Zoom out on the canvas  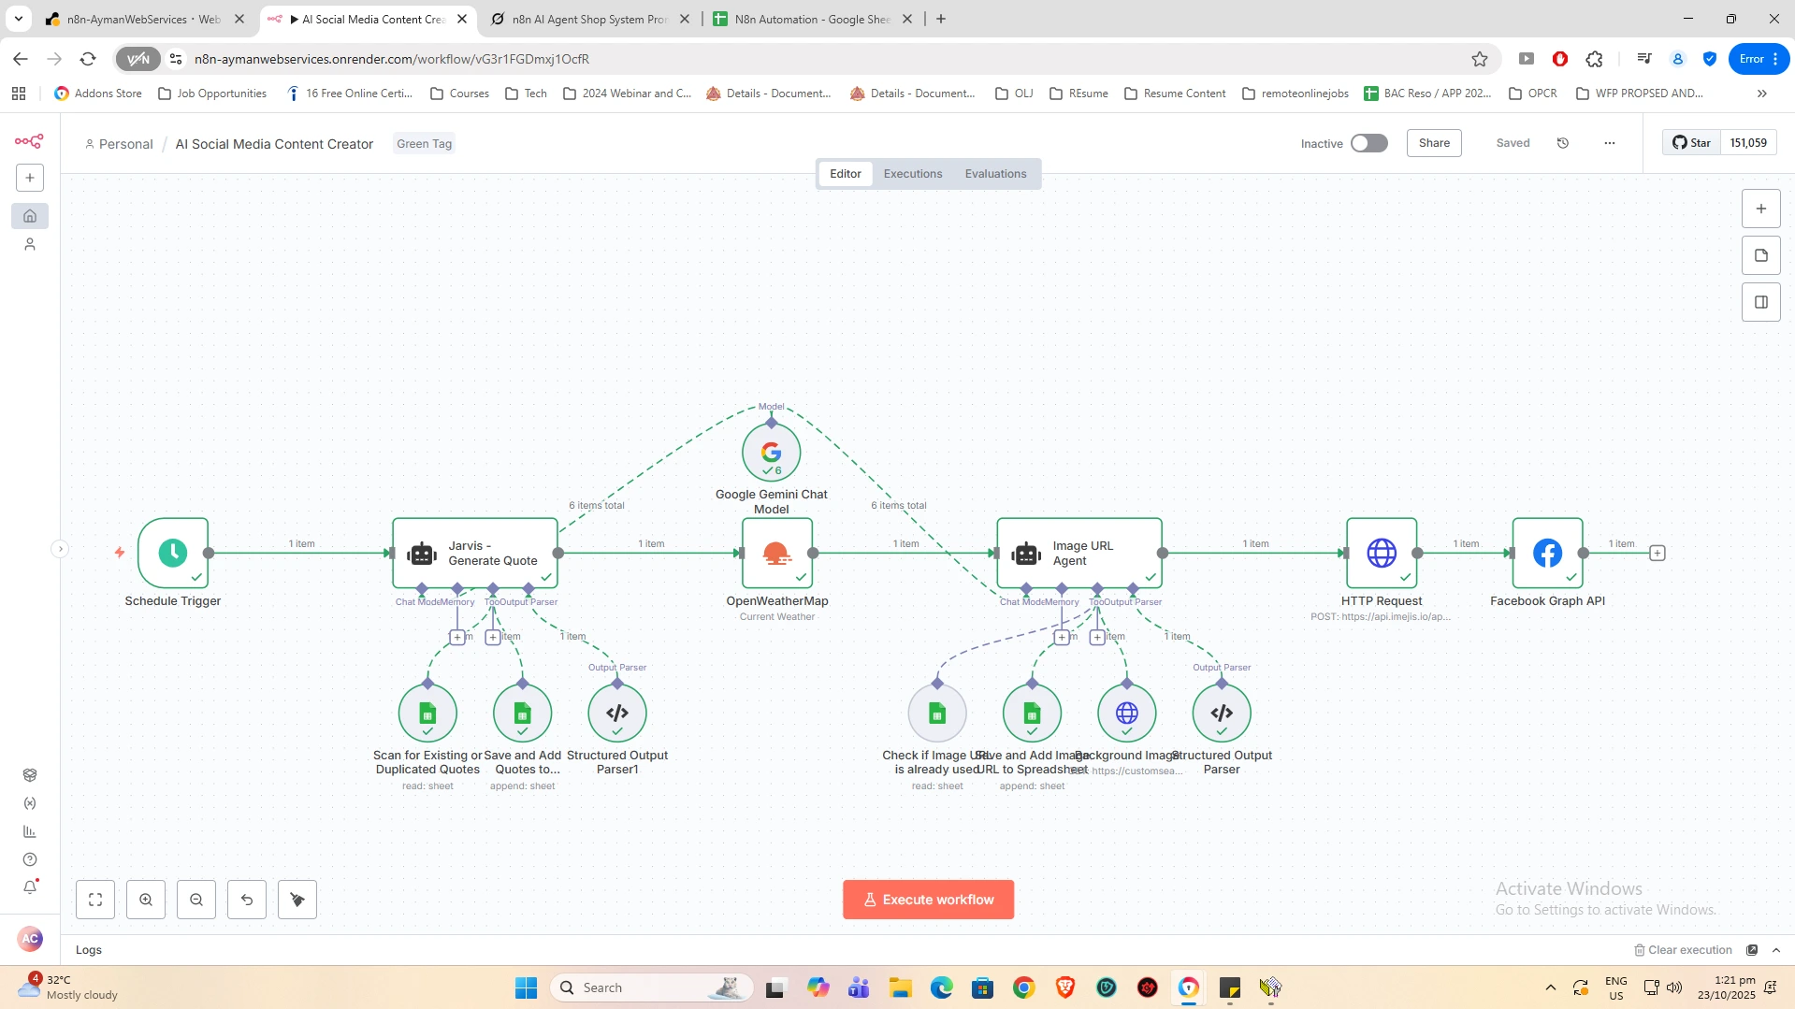pos(196,900)
